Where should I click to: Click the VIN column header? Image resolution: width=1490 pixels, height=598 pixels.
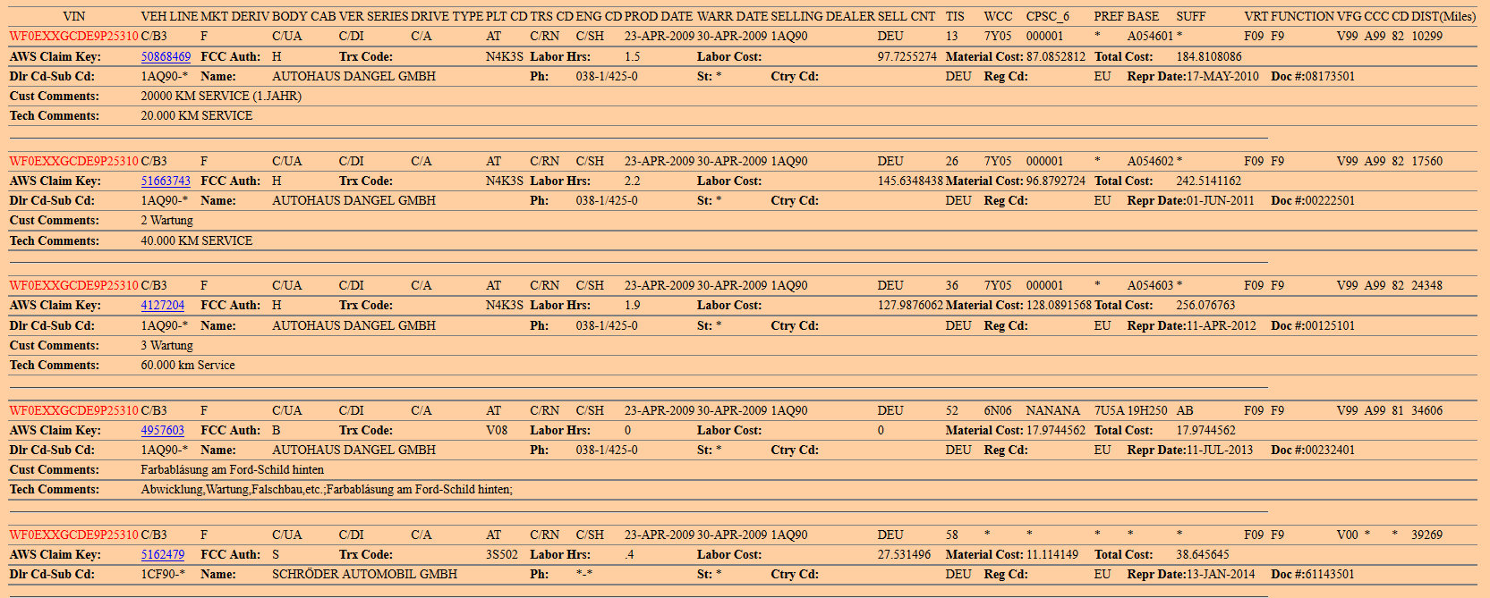point(74,16)
